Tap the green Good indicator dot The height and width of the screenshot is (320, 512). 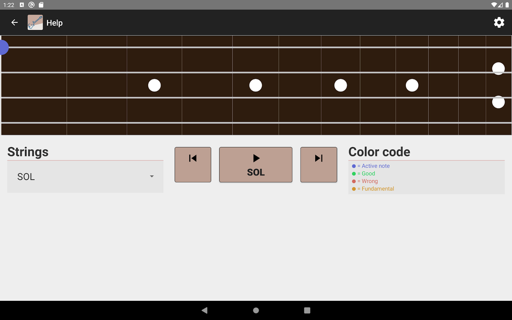coord(353,173)
